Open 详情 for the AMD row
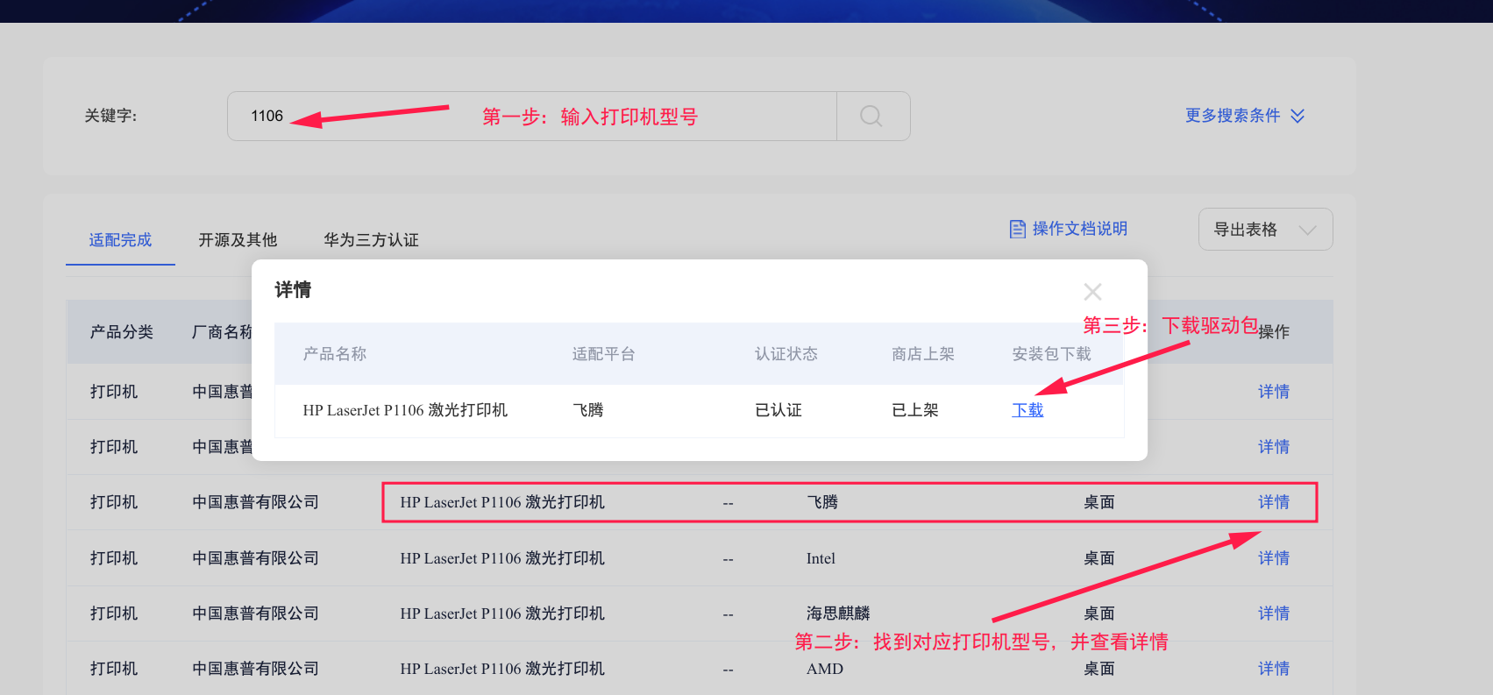Screen dimensions: 1493x695 click(x=1274, y=669)
